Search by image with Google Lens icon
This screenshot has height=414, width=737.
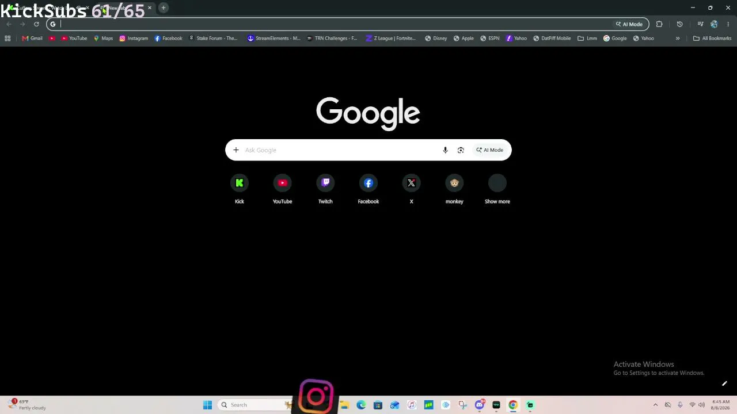(x=461, y=150)
